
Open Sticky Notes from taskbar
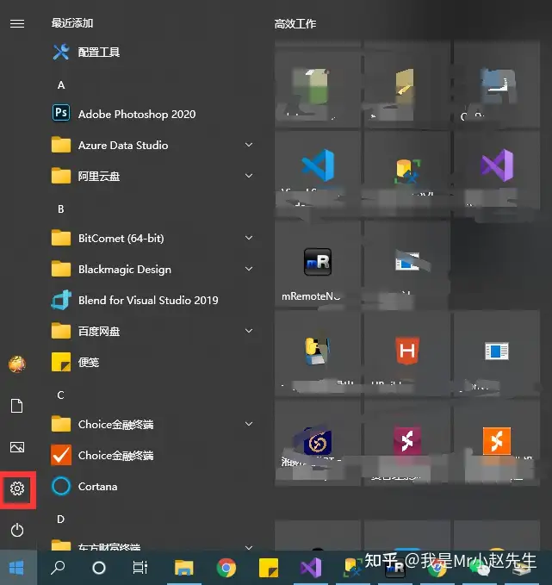click(x=268, y=568)
